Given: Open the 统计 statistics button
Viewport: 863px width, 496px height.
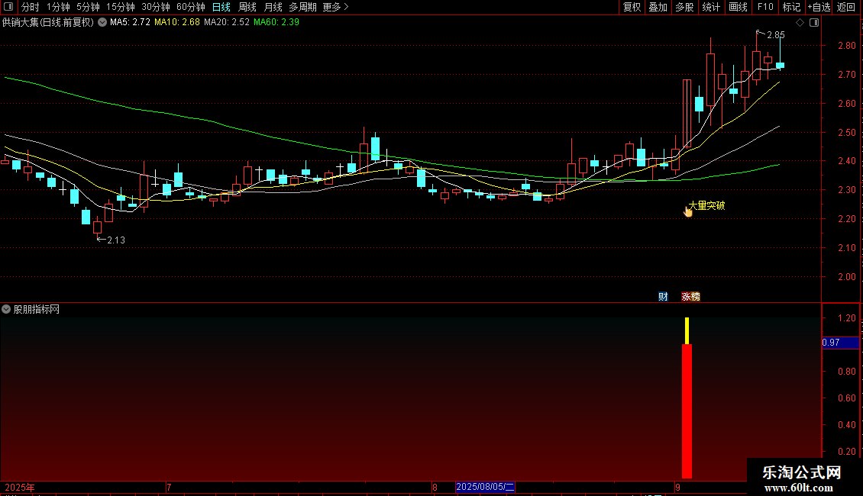Looking at the screenshot, I should click(x=711, y=7).
